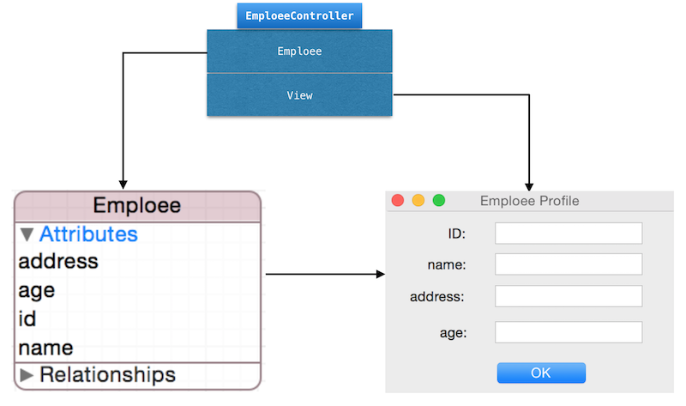The height and width of the screenshot is (406, 686).
Task: Collapse the Attributes disclosure triangle
Action: tap(27, 234)
